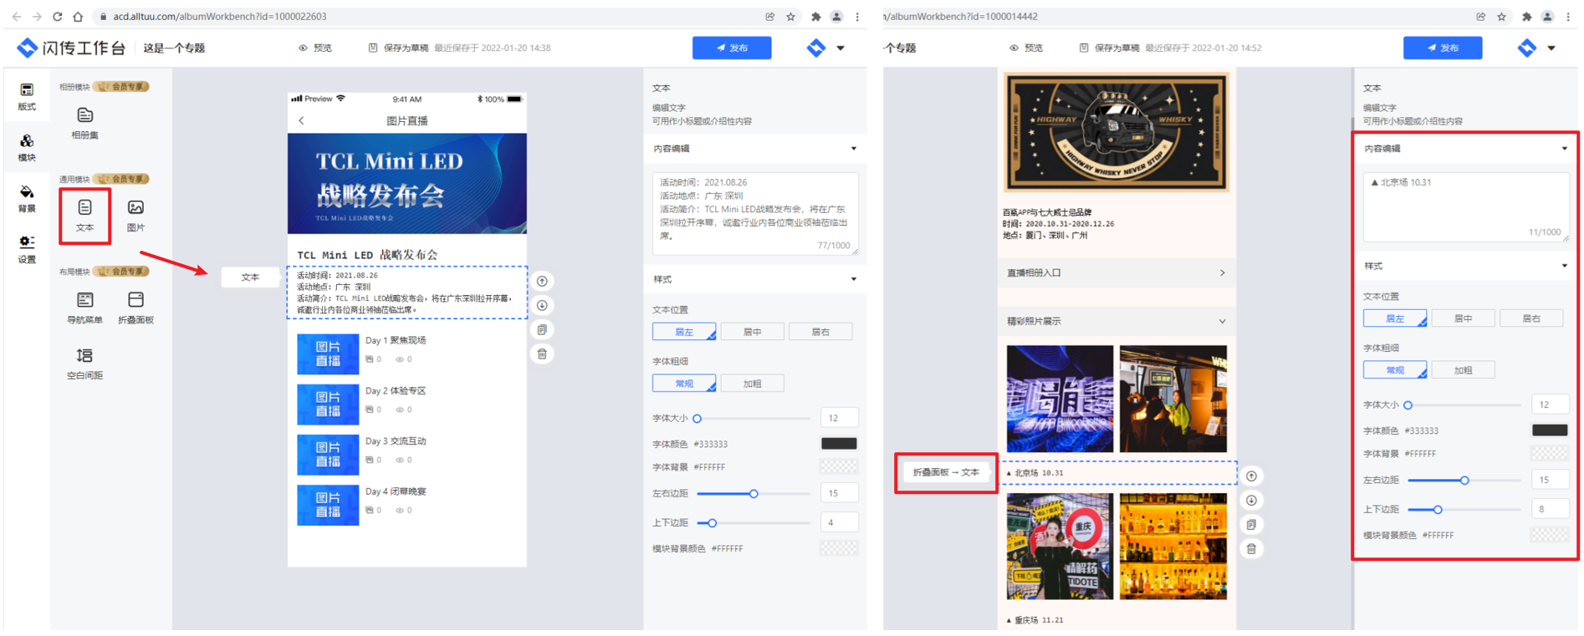Delete the text block in left window

(x=542, y=354)
